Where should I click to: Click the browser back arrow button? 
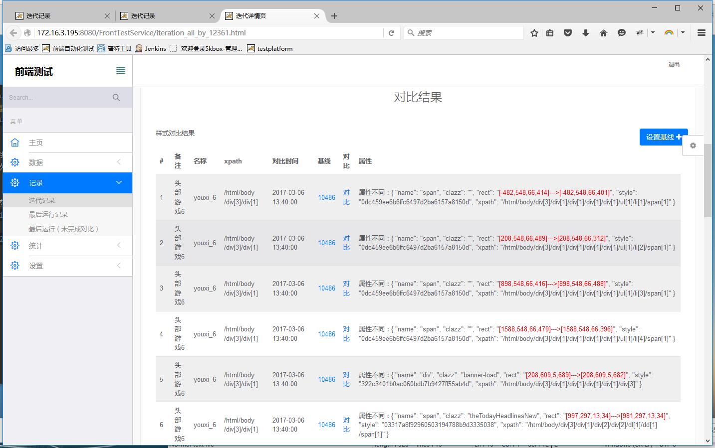coord(13,33)
